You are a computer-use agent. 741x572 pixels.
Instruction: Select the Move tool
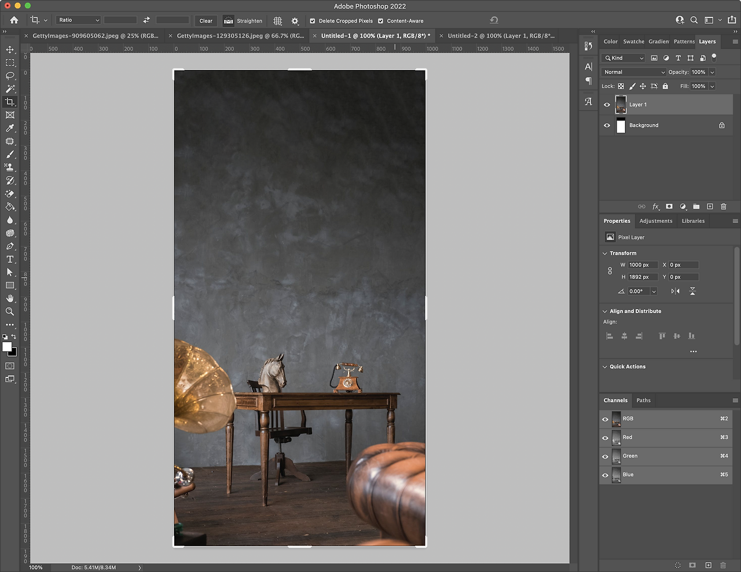pos(10,49)
